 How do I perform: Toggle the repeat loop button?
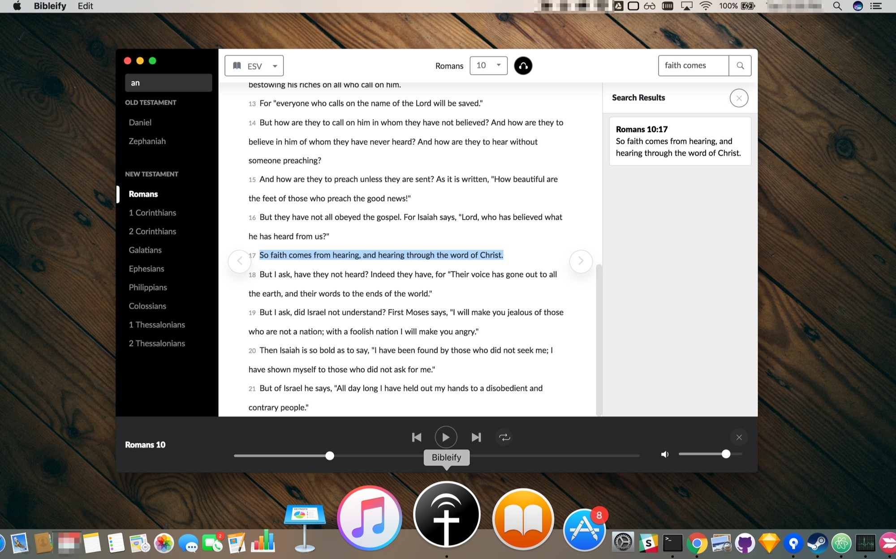click(x=504, y=437)
